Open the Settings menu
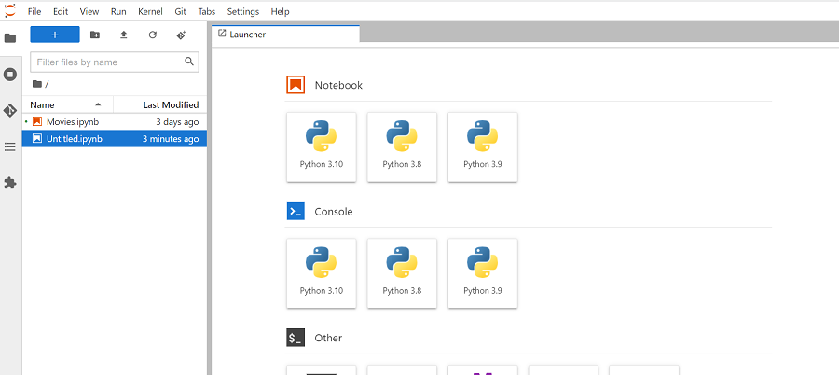This screenshot has height=375, width=839. pyautogui.click(x=243, y=11)
